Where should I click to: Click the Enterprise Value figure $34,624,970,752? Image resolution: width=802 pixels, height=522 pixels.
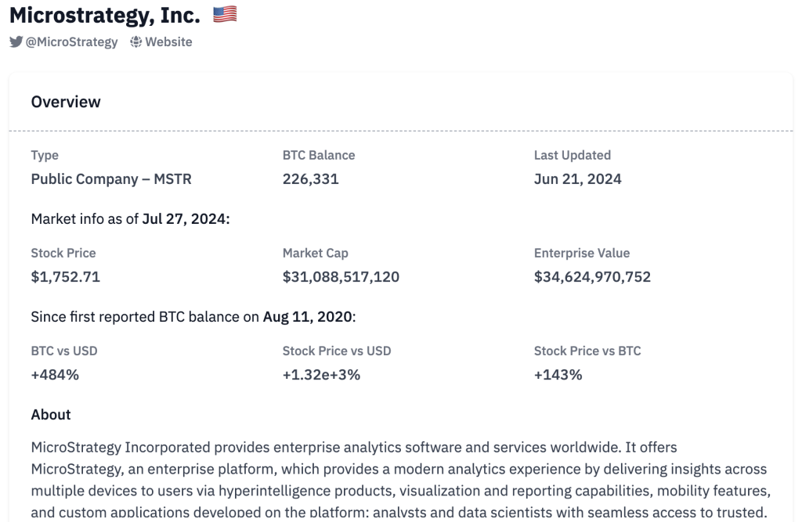[x=592, y=276]
